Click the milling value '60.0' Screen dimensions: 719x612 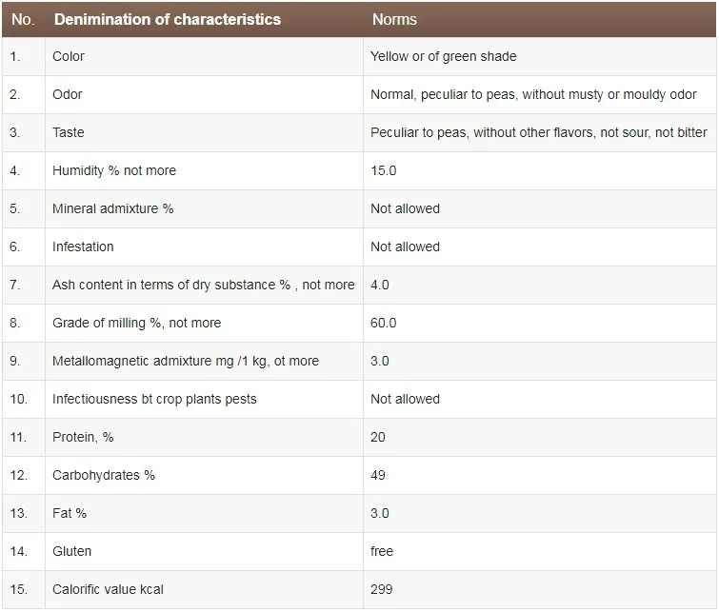[x=384, y=323]
